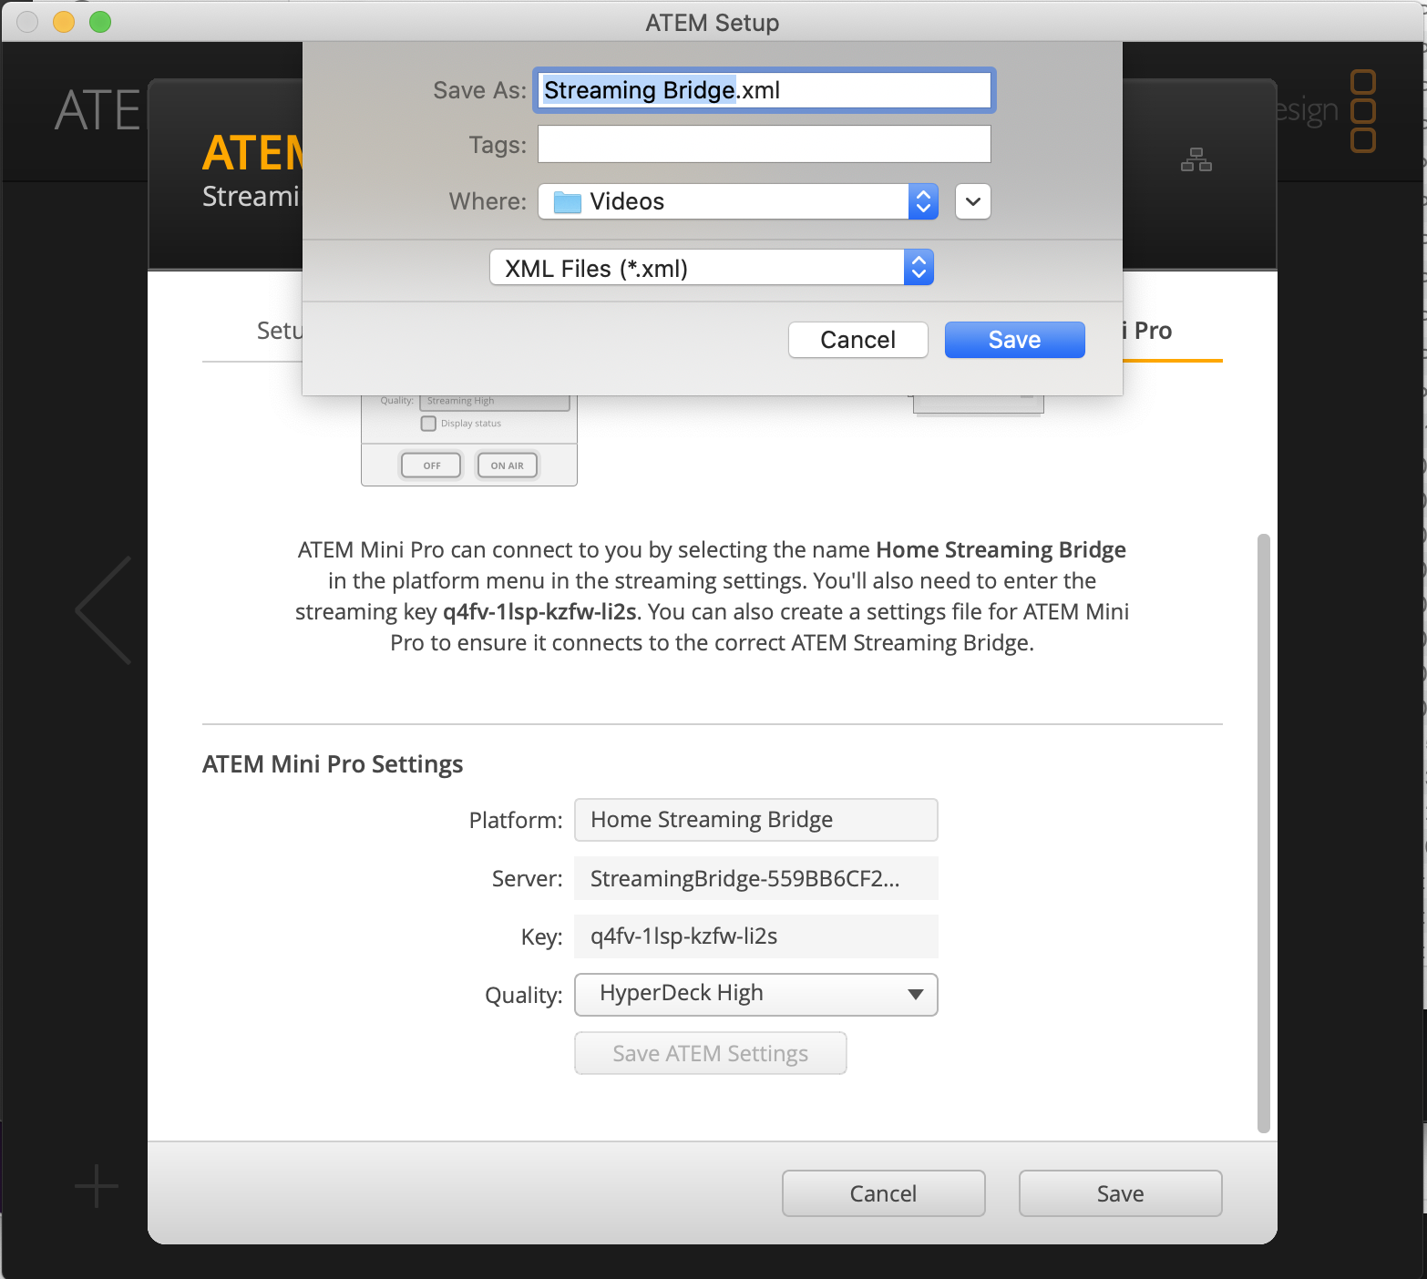Click the Save ATEM Settings button
This screenshot has width=1427, height=1279.
tap(711, 1053)
